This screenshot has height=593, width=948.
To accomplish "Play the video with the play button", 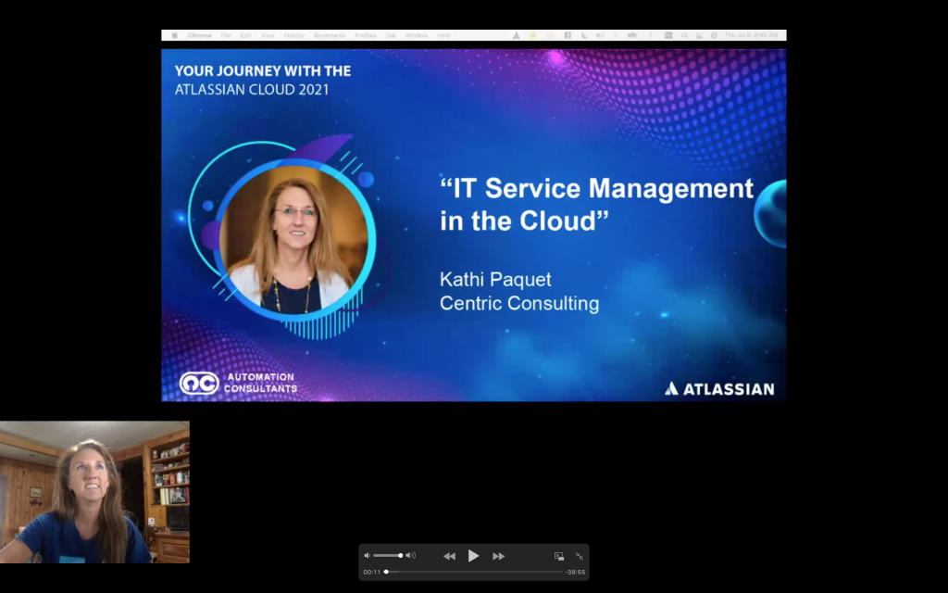I will 473,556.
